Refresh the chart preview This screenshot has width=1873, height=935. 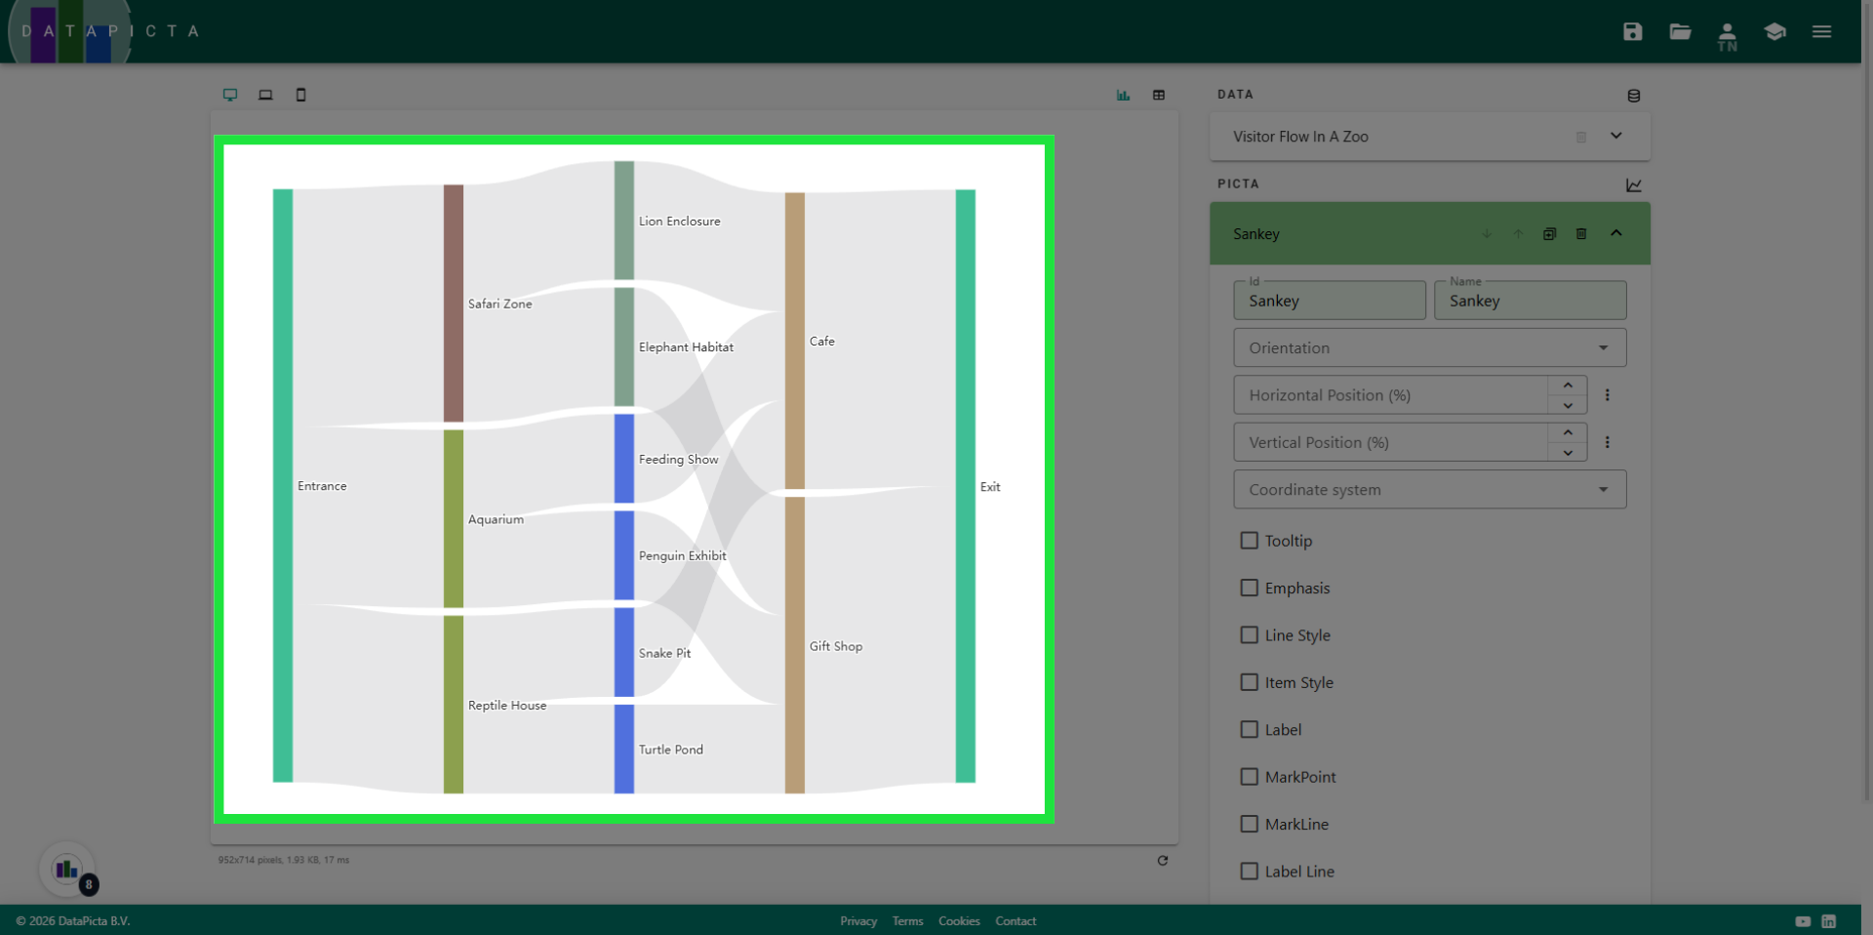coord(1162,861)
